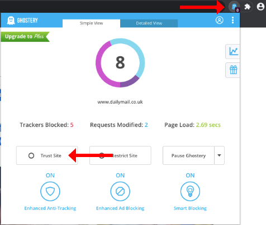Open the rewards gift box icon

[x=232, y=70]
